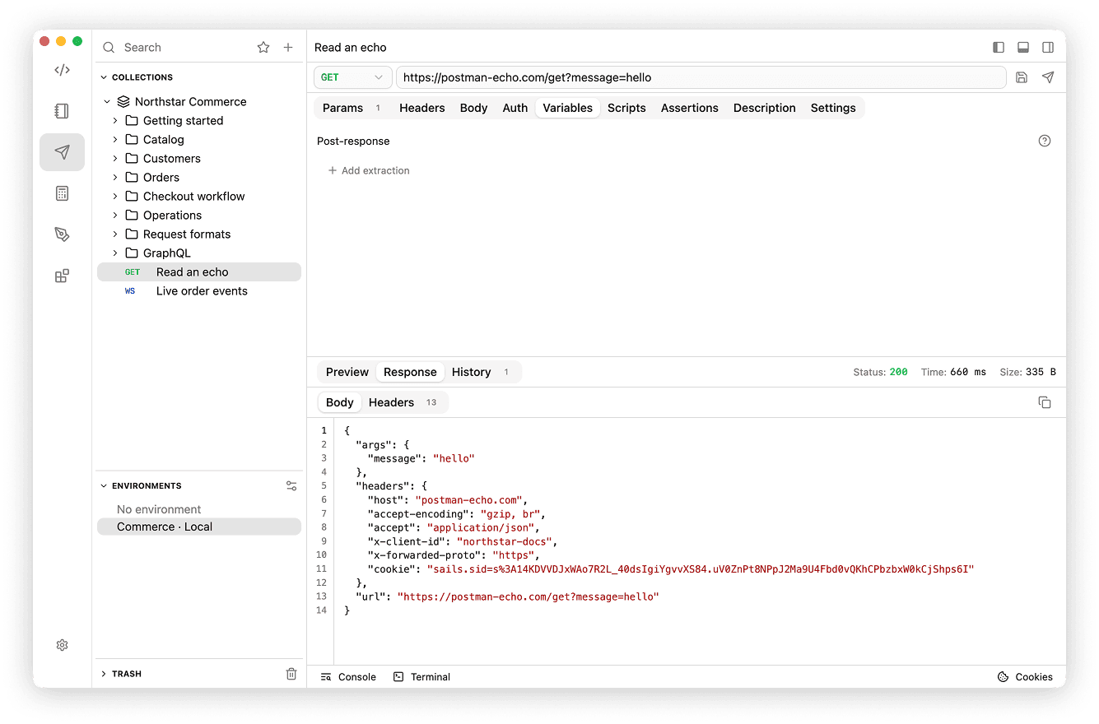Switch to the Description tab
Screen dimensions: 1099x724
tap(765, 108)
